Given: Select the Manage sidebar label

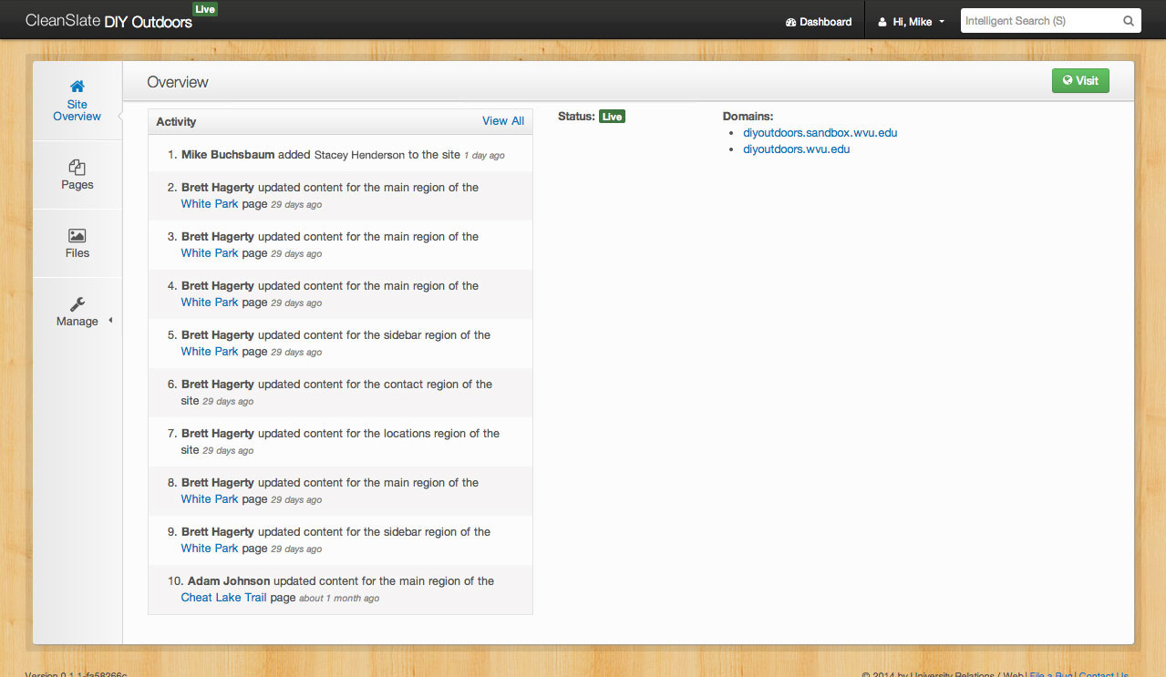Looking at the screenshot, I should [77, 322].
